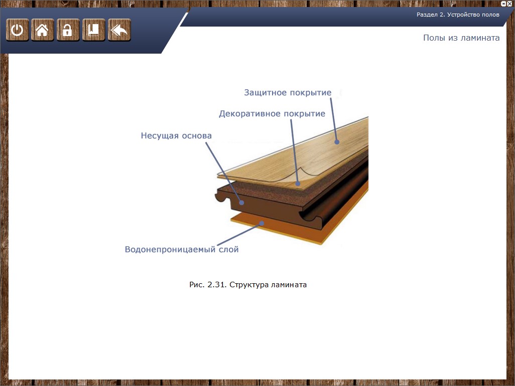The height and width of the screenshot is (386, 515).
Task: Minimize the application window
Action: tap(503, 3)
